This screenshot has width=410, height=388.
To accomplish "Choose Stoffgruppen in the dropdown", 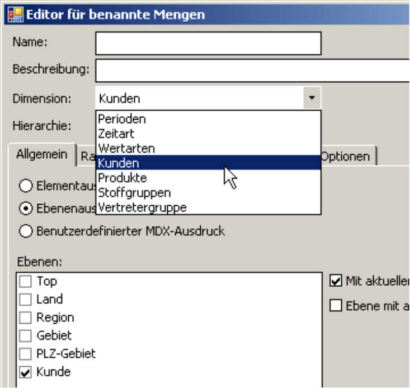I will [209, 192].
